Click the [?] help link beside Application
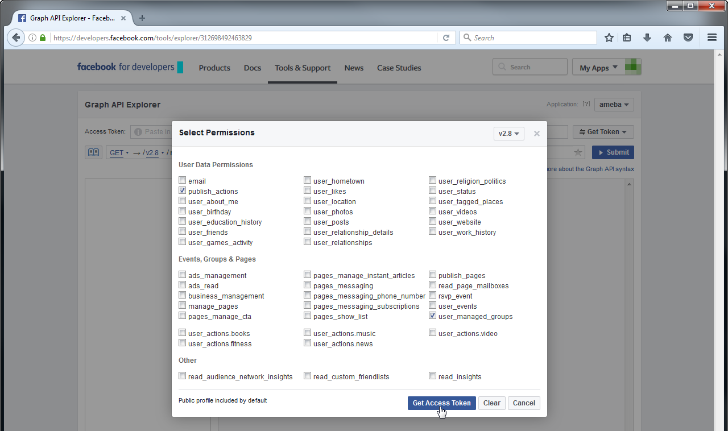Screen dimensions: 728x431 click(586, 104)
